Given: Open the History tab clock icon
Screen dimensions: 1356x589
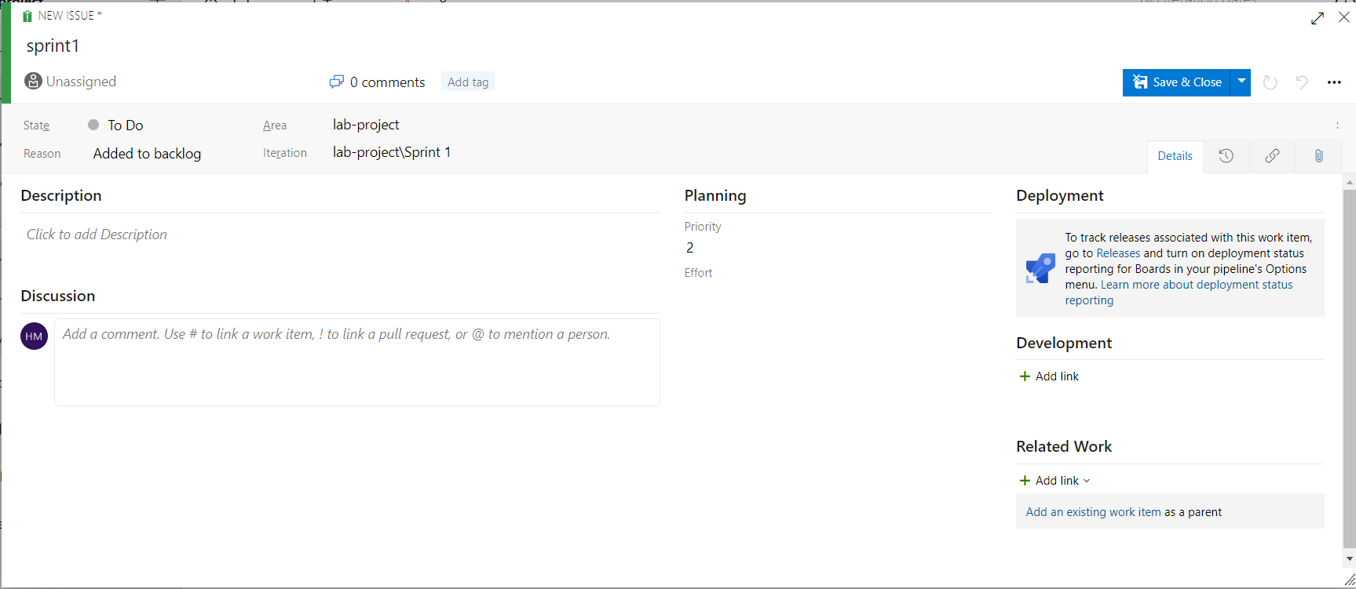Looking at the screenshot, I should (1226, 156).
